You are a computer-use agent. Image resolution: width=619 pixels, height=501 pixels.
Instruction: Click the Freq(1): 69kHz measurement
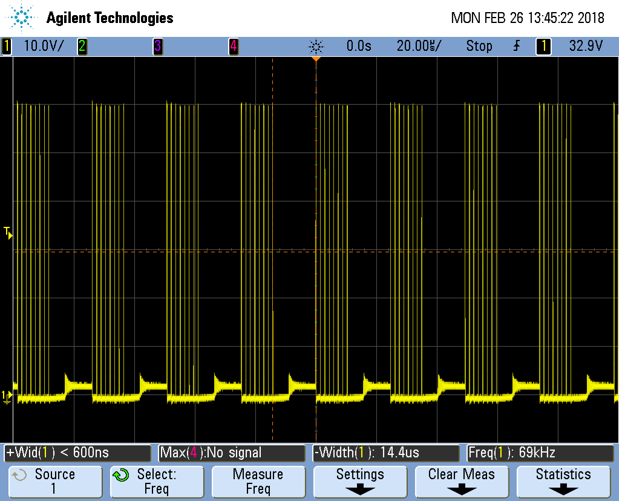tap(540, 453)
